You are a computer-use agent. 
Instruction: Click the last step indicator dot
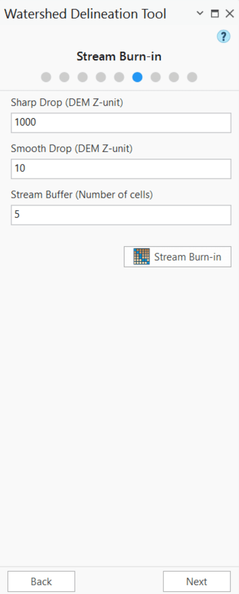[x=192, y=77]
